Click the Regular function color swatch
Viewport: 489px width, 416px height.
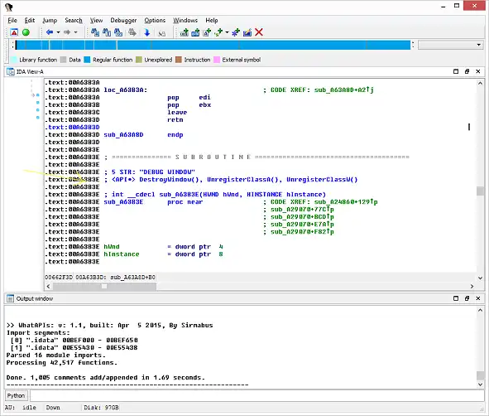(87, 60)
